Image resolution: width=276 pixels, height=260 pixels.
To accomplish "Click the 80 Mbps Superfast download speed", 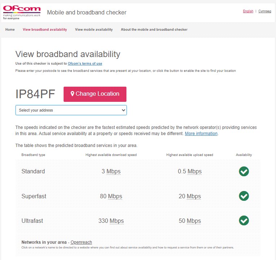I will coord(111,196).
